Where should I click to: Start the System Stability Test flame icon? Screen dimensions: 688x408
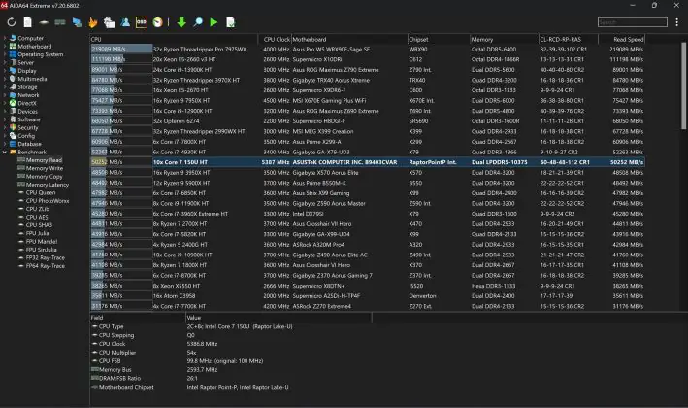[92, 22]
